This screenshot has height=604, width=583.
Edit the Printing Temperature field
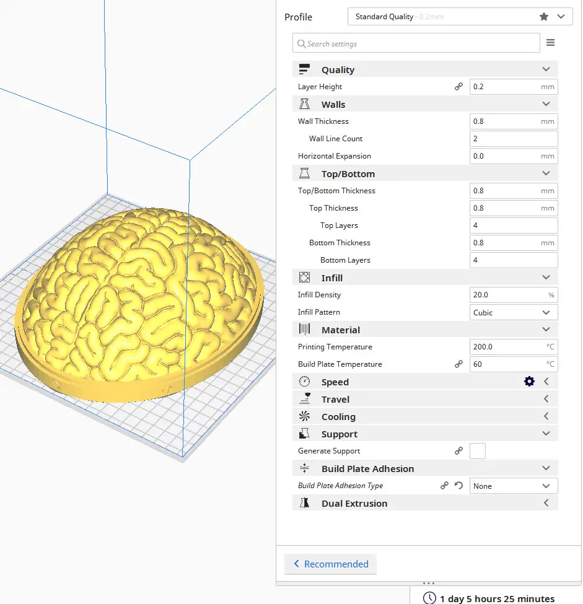tap(514, 347)
